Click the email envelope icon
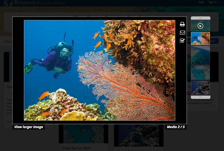This screenshot has width=224, height=151. pos(182,33)
